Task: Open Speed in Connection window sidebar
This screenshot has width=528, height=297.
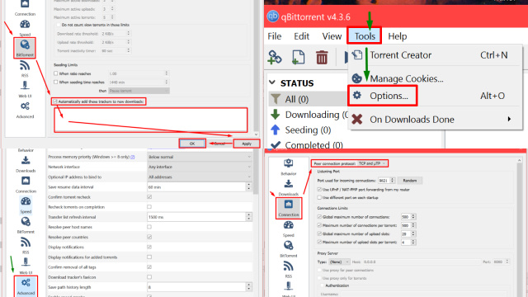Action: 288,225
